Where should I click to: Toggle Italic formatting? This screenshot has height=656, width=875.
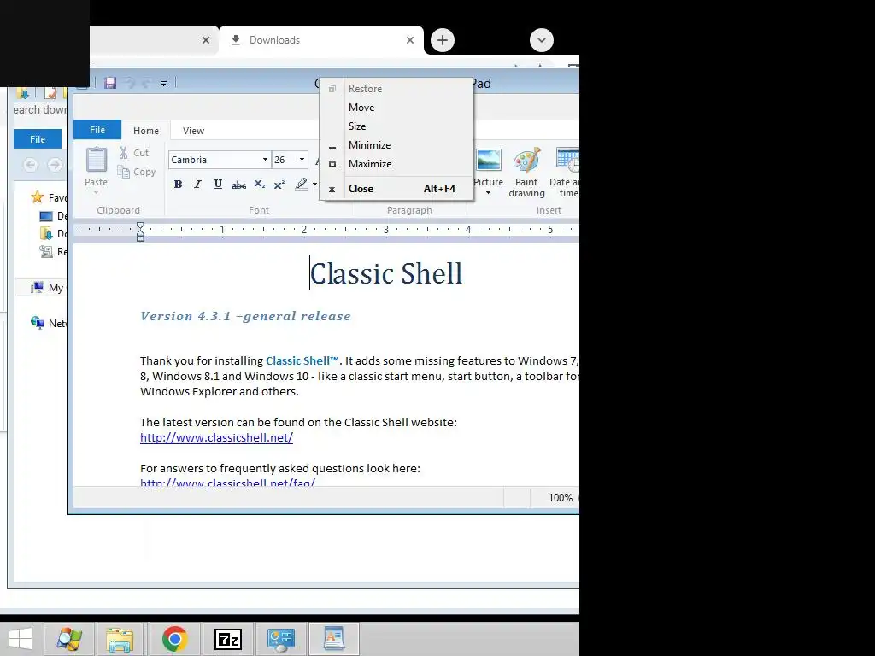click(197, 184)
